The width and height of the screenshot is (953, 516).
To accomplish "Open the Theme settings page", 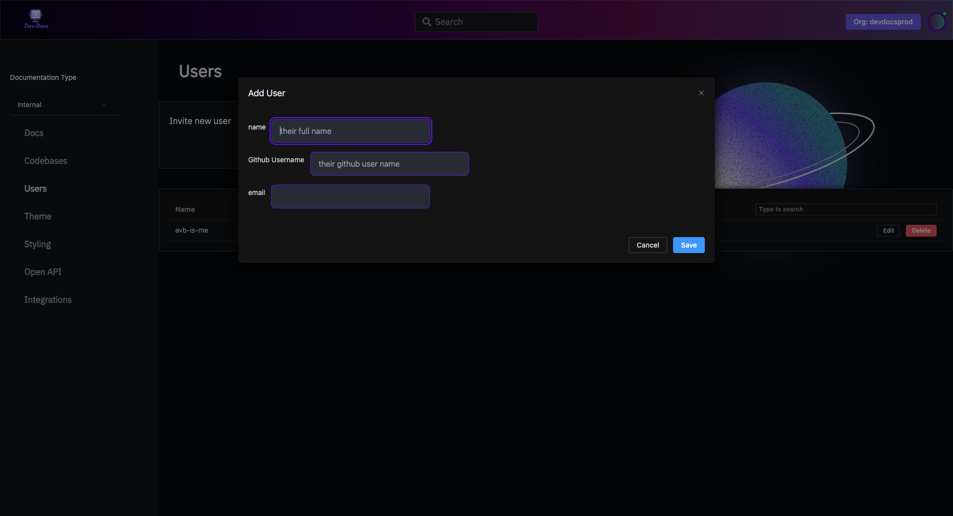I will pyautogui.click(x=38, y=216).
